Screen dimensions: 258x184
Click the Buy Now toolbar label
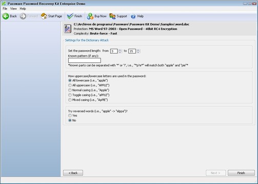pyautogui.click(x=101, y=16)
